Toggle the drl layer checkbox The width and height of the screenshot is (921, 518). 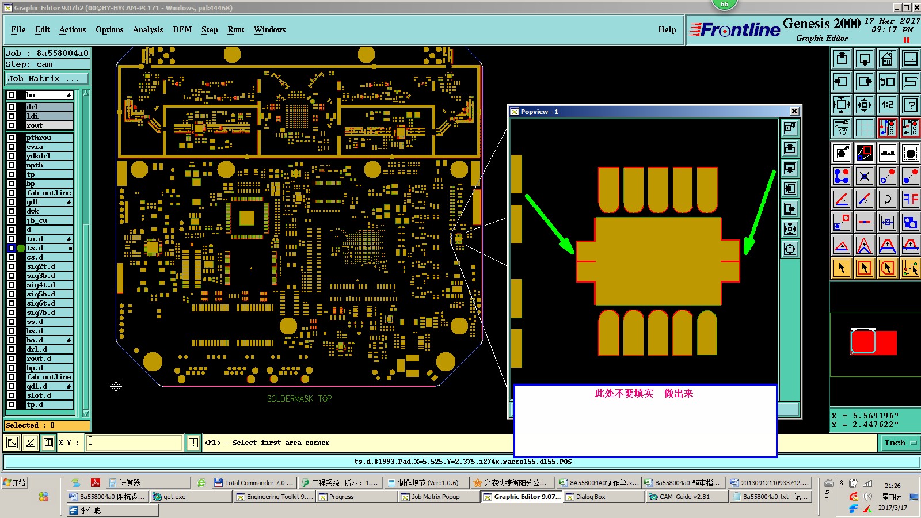pyautogui.click(x=12, y=107)
